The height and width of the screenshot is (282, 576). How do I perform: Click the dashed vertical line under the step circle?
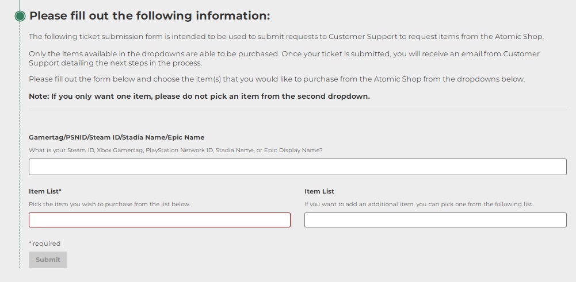(x=20, y=144)
